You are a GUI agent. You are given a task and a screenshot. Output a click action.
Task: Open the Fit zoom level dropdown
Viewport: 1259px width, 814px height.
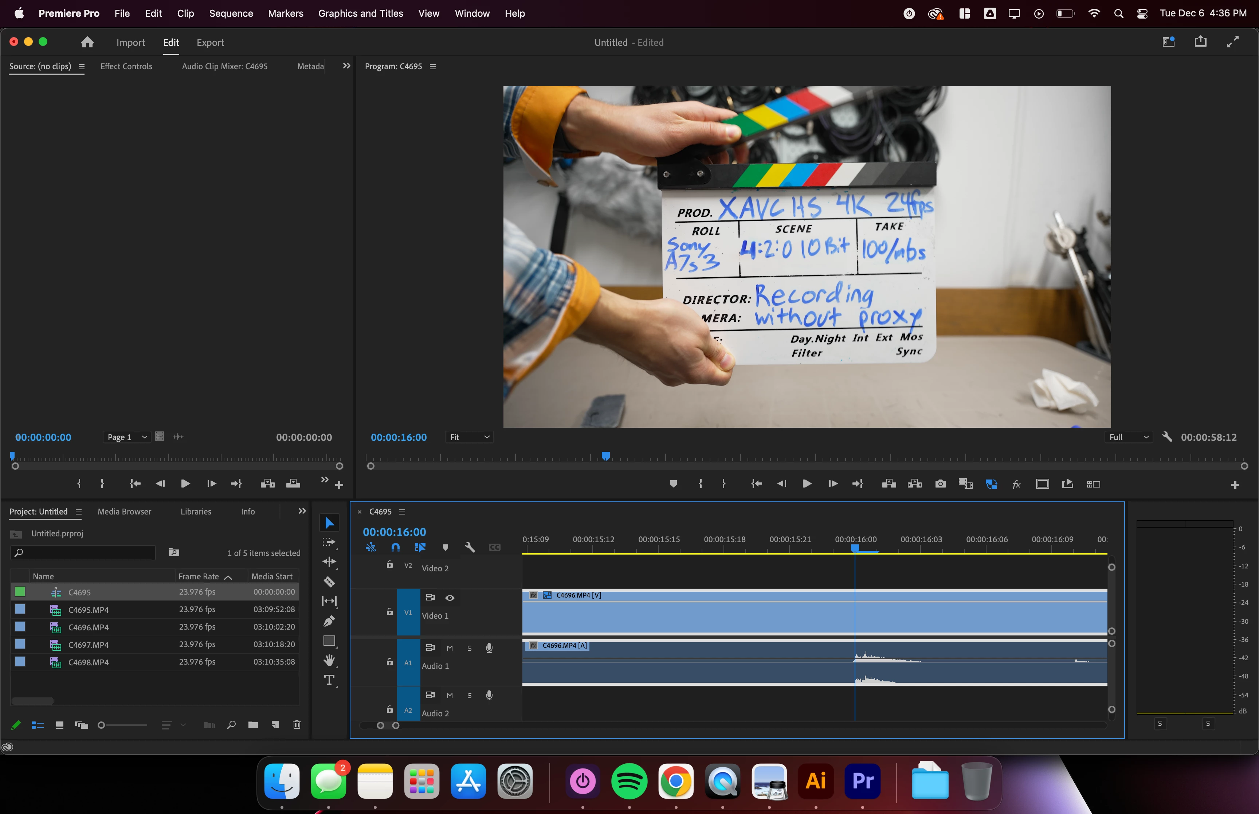point(469,437)
